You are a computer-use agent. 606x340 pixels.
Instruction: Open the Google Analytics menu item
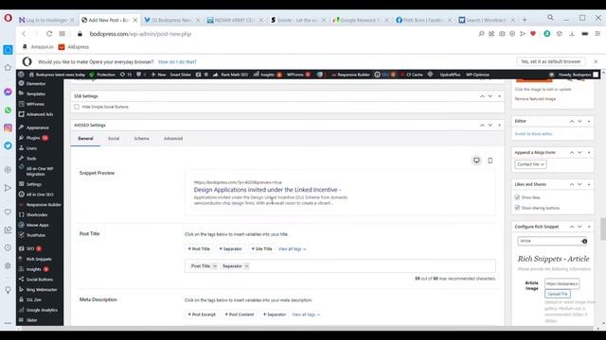pos(42,310)
